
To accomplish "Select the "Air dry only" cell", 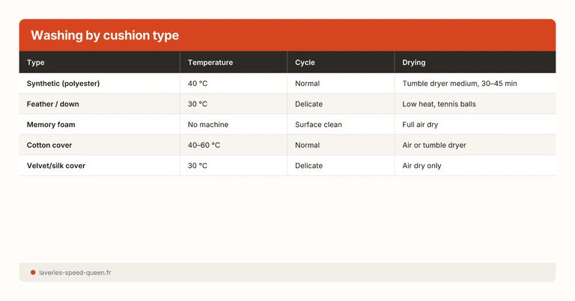I will [422, 166].
